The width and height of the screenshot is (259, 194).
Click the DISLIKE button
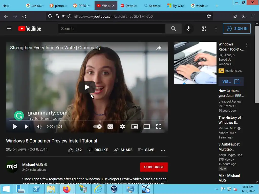pyautogui.click(x=98, y=150)
